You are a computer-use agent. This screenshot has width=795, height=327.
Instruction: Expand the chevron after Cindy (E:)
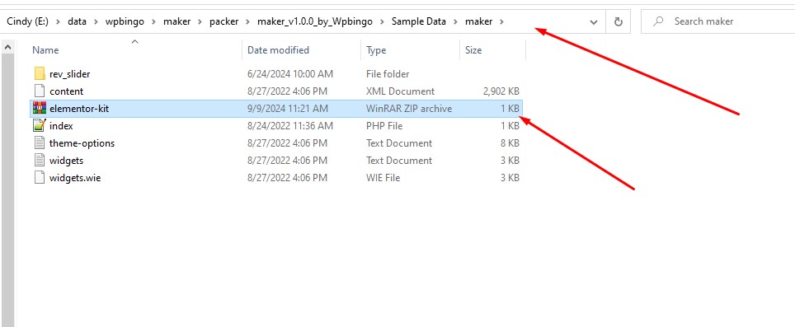(59, 21)
